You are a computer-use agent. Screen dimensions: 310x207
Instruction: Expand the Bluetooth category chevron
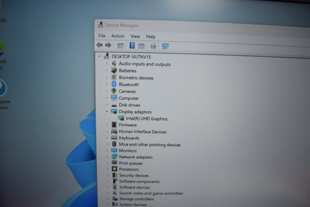(x=107, y=84)
